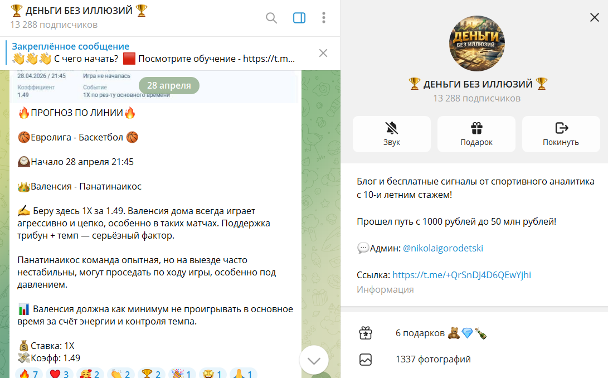Toggle the right info side panel
Image resolution: width=608 pixels, height=378 pixels.
click(299, 18)
